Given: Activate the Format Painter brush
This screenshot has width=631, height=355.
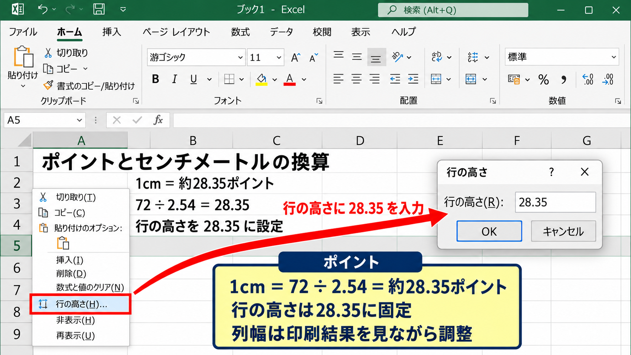Looking at the screenshot, I should (x=48, y=86).
